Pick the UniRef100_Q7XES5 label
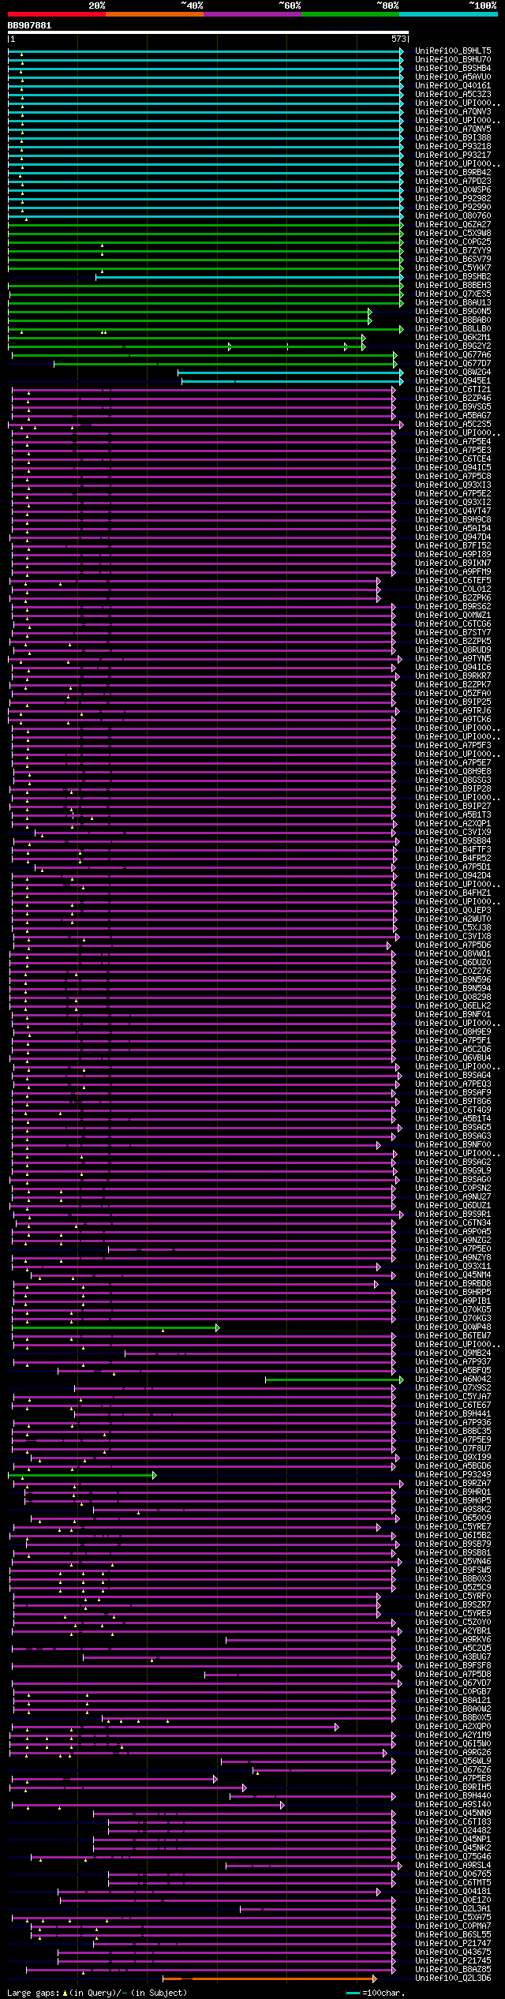Viewport: 505px width, 1999px height. [x=453, y=294]
